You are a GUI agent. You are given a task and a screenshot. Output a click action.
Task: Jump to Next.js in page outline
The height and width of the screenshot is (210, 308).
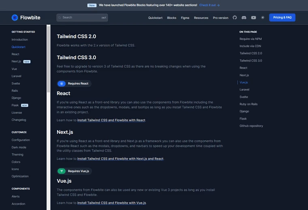point(244,75)
